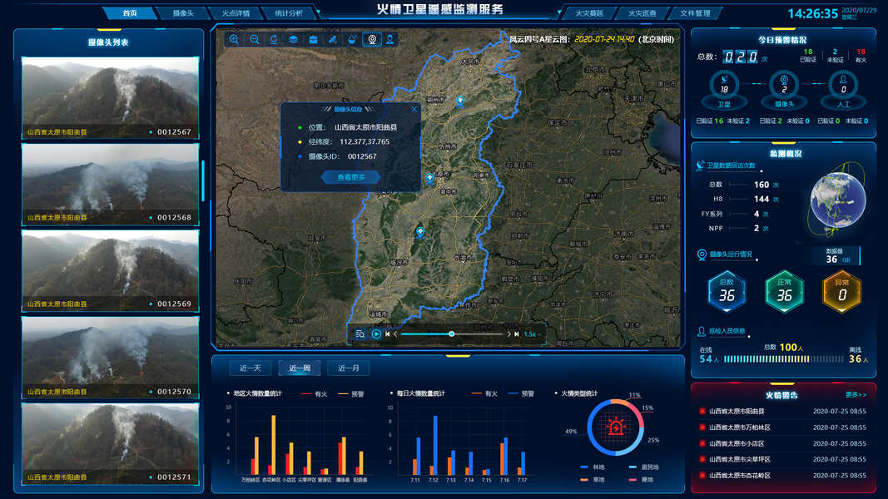Open warning 山西省太原市万柏林区

click(x=784, y=427)
